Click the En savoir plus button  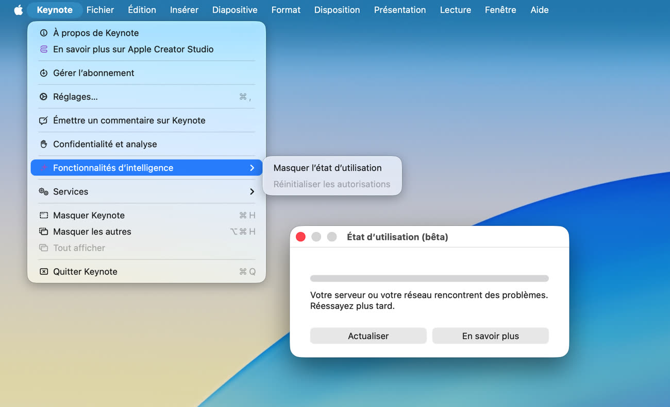click(x=490, y=336)
